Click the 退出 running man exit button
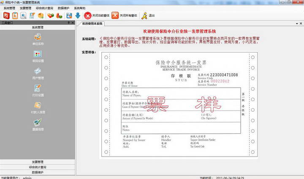The image size is (304, 179). 148,16
